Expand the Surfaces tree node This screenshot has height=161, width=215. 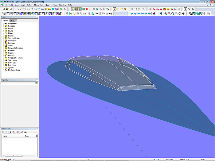pyautogui.click(x=3, y=26)
